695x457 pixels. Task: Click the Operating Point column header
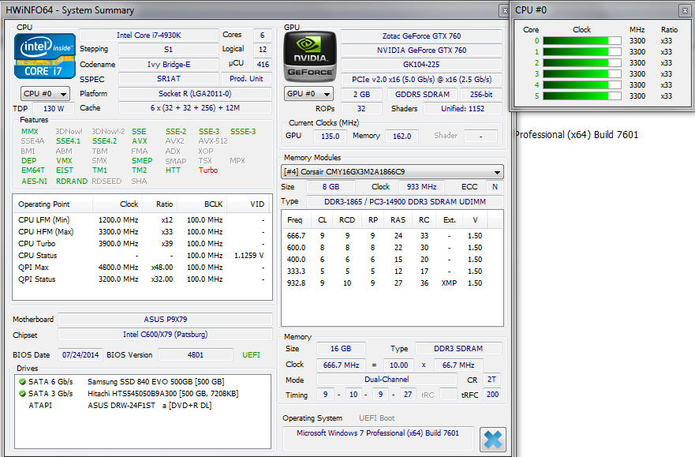[53, 204]
